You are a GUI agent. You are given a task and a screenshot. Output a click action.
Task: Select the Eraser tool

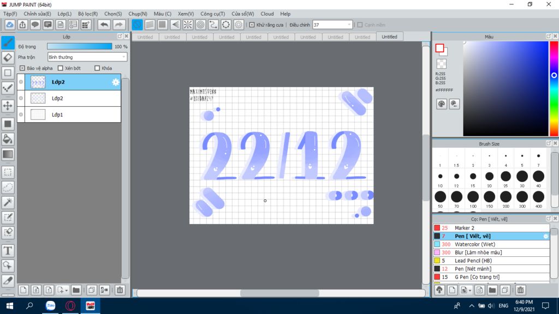click(x=8, y=58)
